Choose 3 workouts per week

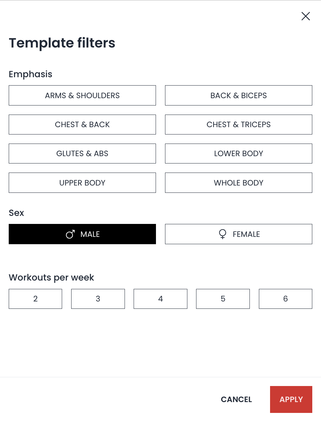click(98, 299)
